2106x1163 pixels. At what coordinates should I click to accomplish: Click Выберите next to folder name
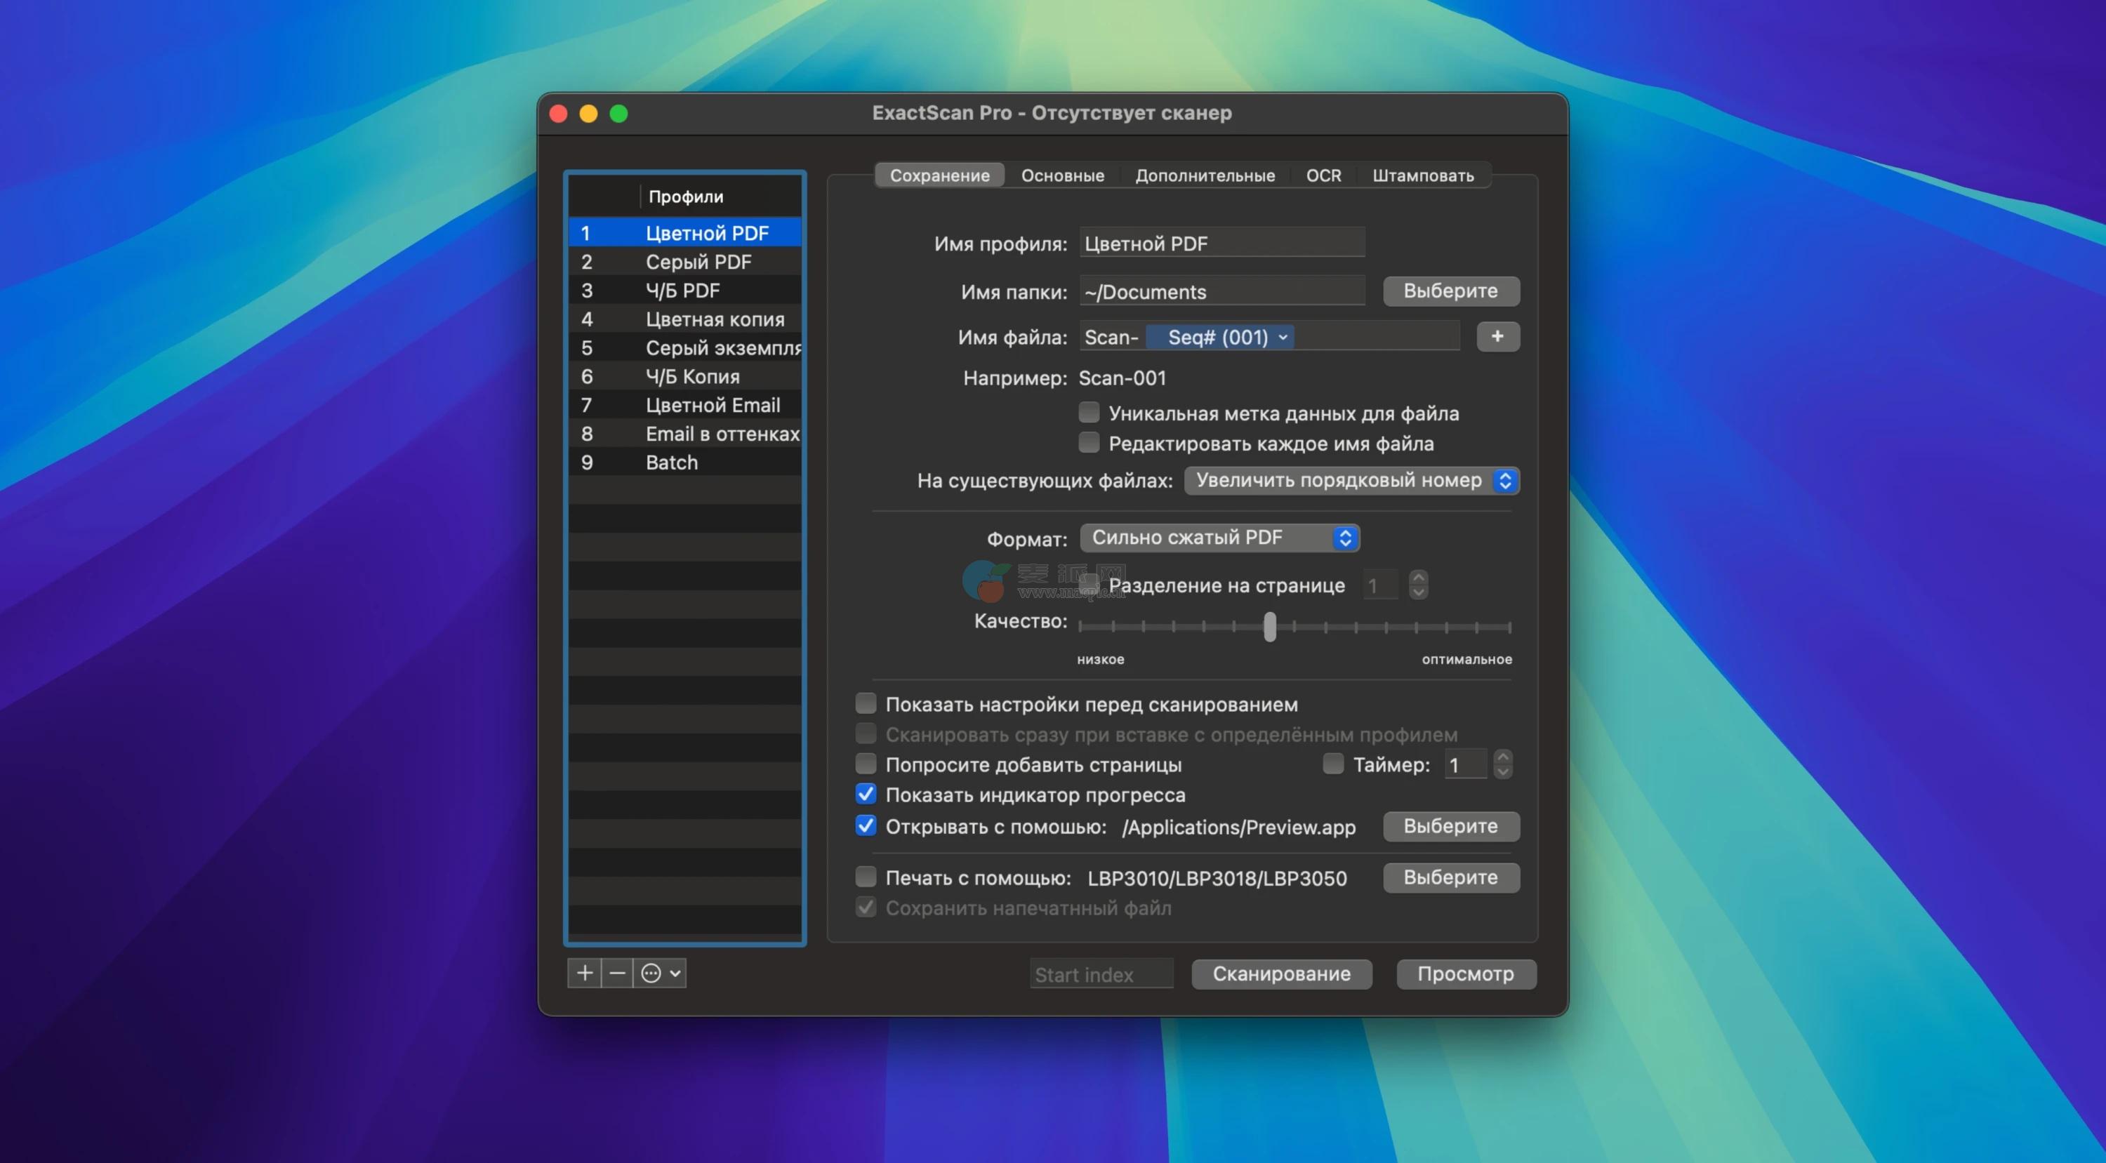pos(1450,291)
